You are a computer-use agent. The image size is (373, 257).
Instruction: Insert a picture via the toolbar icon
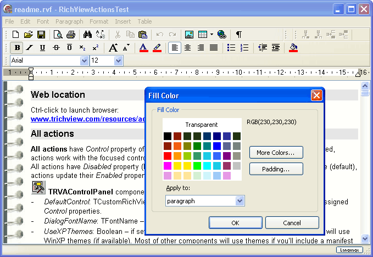[190, 35]
